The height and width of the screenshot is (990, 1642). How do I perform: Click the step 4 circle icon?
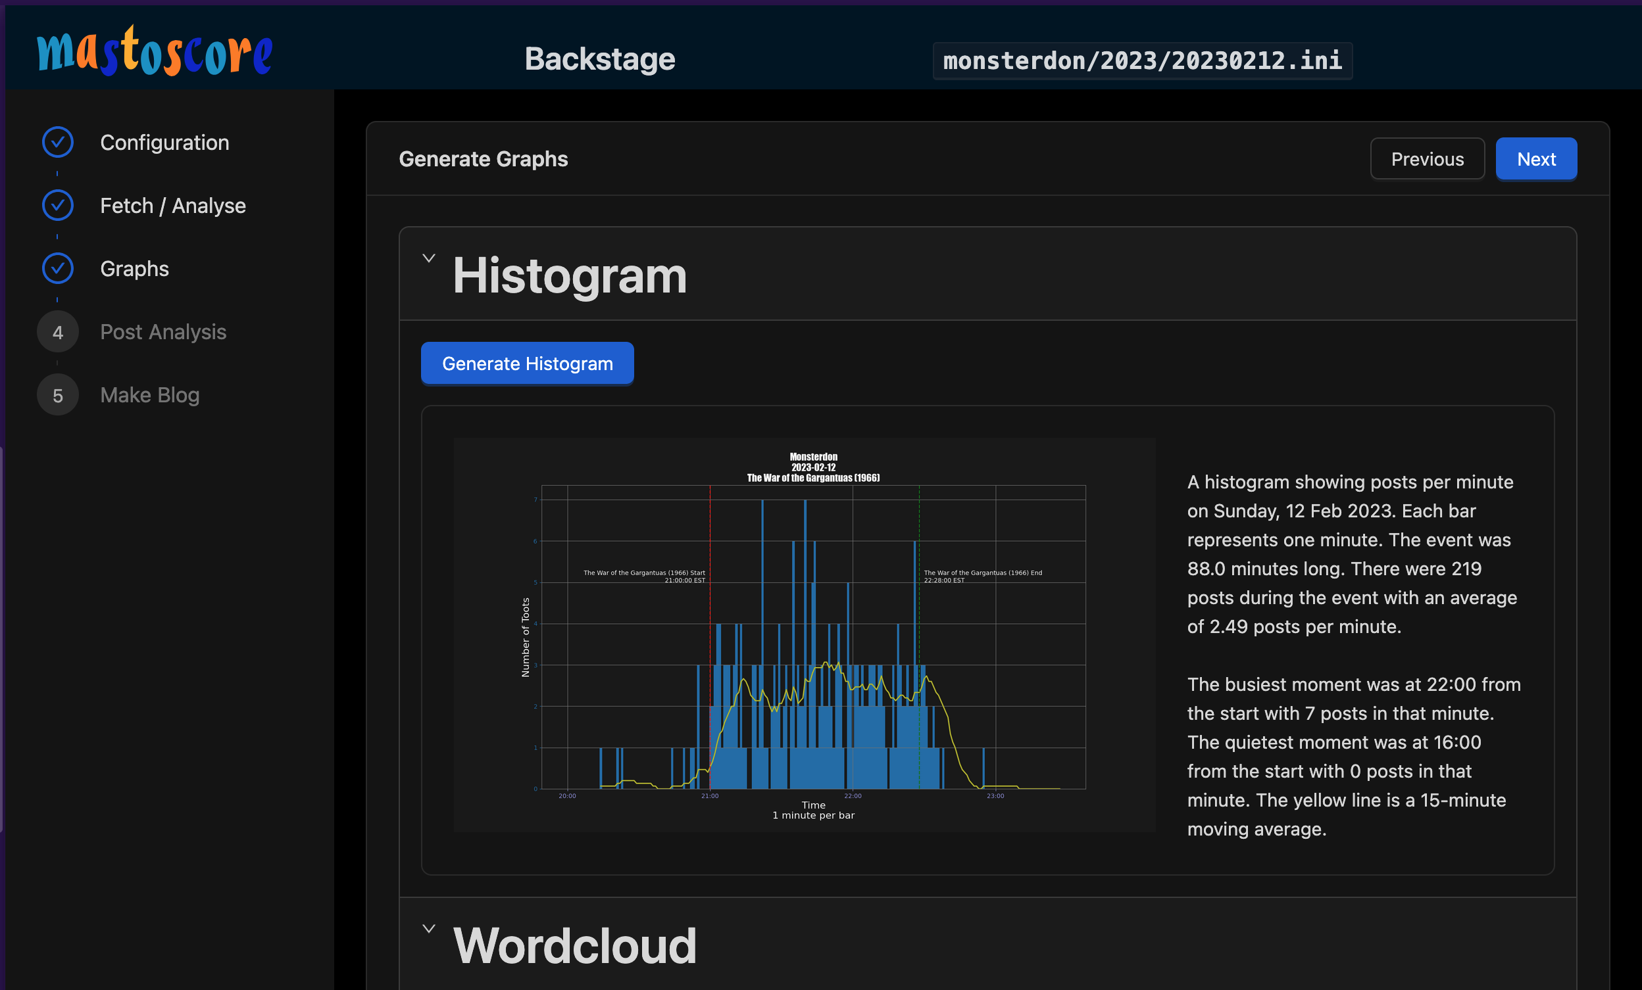(x=58, y=332)
